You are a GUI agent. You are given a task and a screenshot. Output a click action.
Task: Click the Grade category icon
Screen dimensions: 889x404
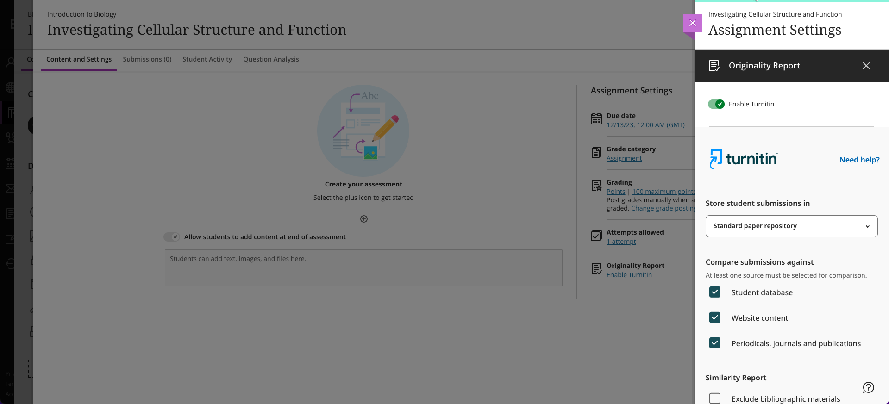[596, 153]
